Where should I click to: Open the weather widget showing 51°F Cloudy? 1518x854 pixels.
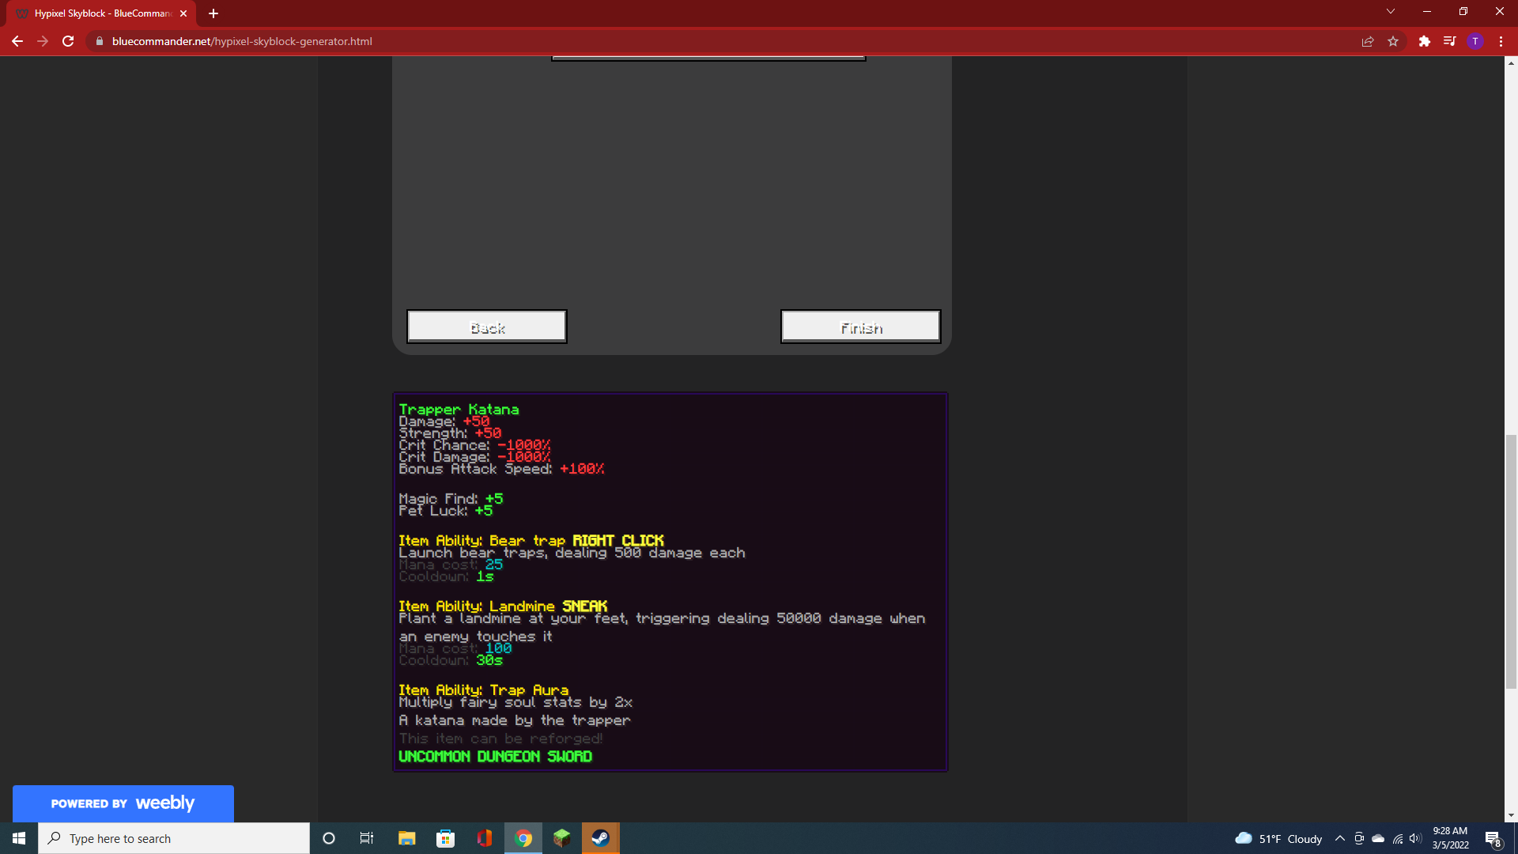(1278, 838)
